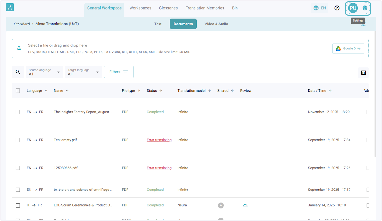The width and height of the screenshot is (382, 221).
Task: Click the Google Drive button
Action: [348, 48]
